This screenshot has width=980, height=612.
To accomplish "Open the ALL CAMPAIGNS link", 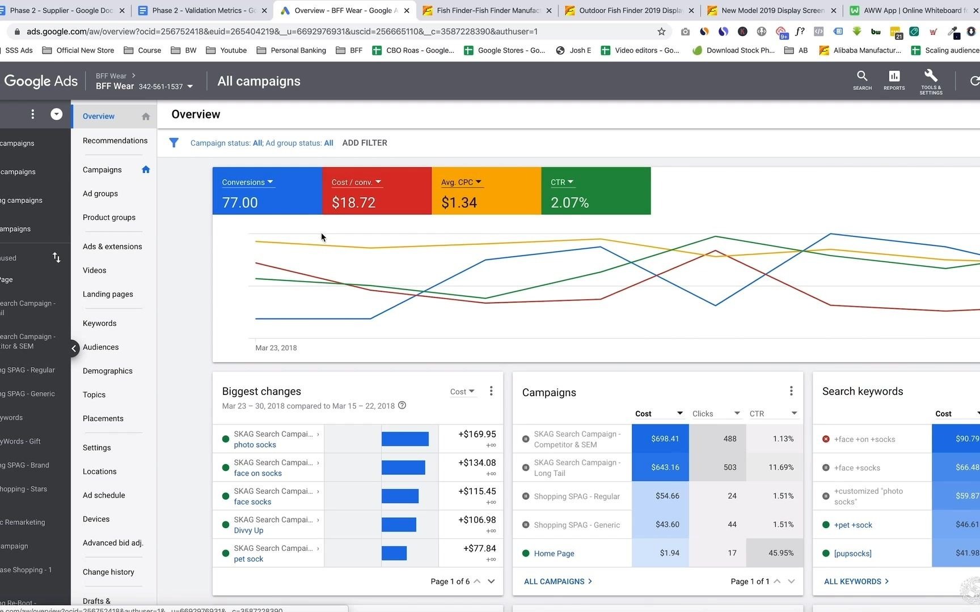I will [x=558, y=581].
